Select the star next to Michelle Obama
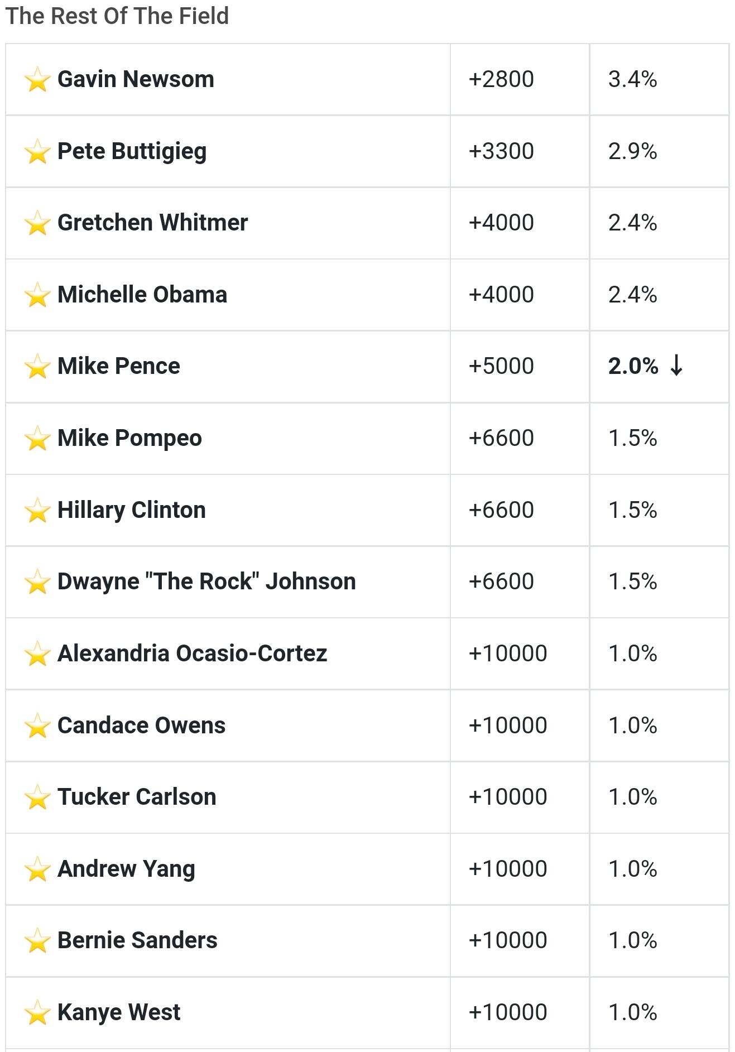Image resolution: width=735 pixels, height=1052 pixels. [x=37, y=295]
